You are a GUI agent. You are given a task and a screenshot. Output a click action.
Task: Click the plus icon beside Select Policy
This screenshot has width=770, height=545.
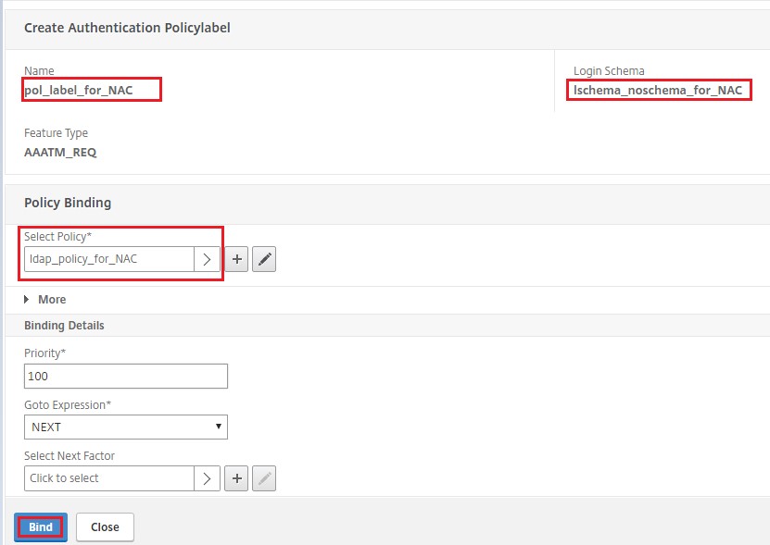click(x=236, y=259)
